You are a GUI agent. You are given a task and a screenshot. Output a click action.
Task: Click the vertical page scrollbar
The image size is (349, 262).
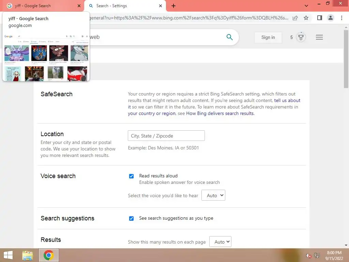[x=346, y=59]
